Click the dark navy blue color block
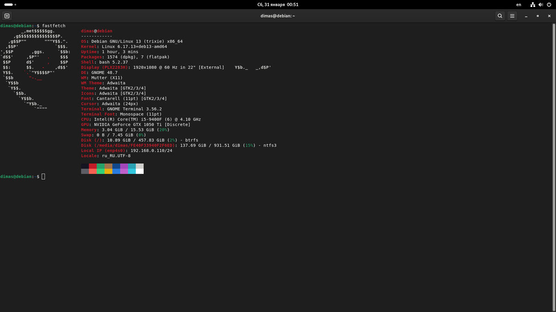Viewport: 556px width, 312px height. point(116,166)
